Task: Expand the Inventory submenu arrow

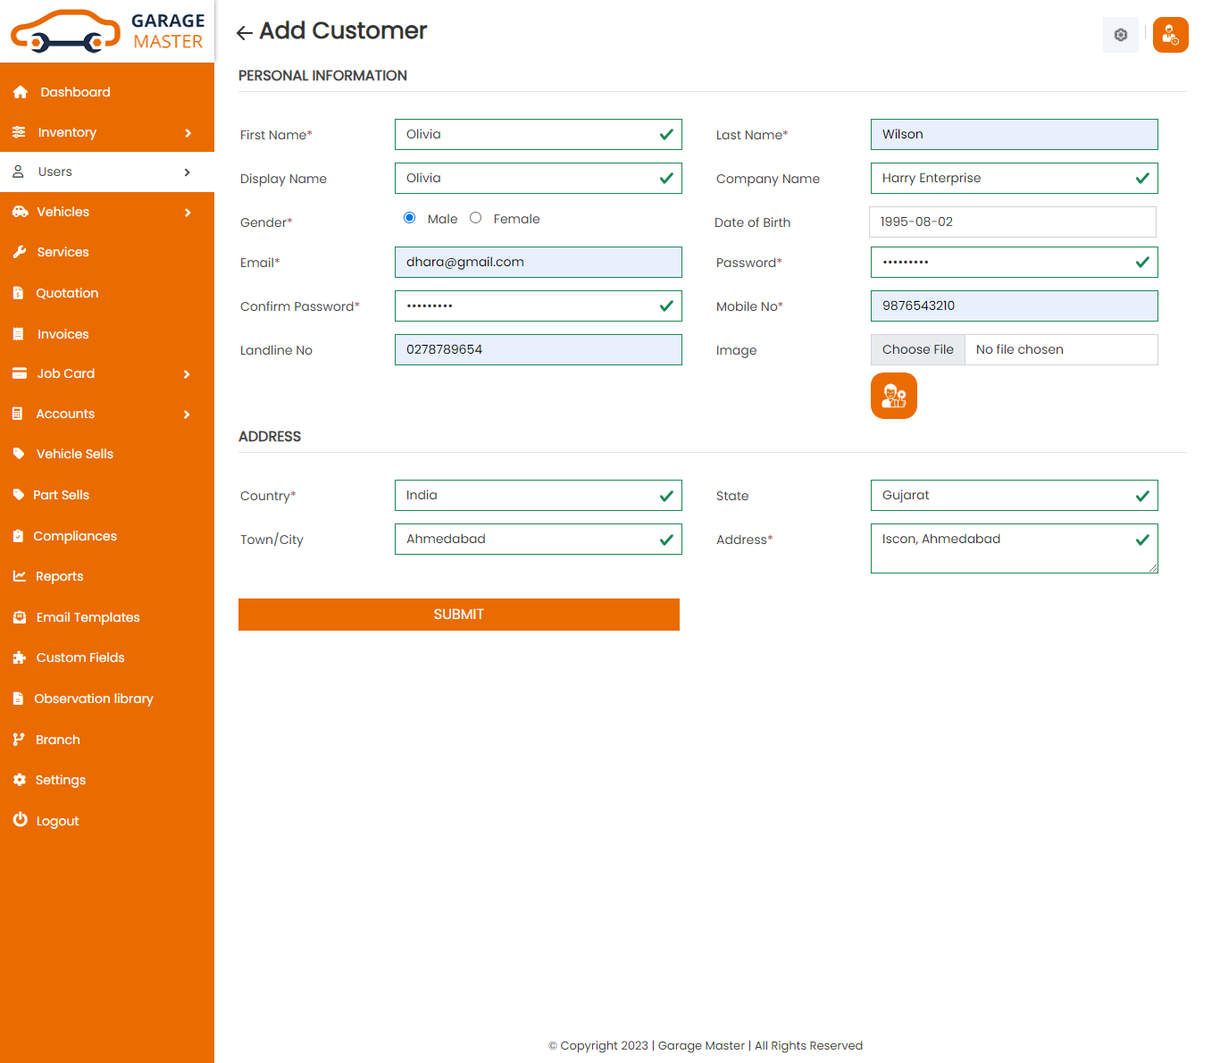Action: (x=188, y=133)
